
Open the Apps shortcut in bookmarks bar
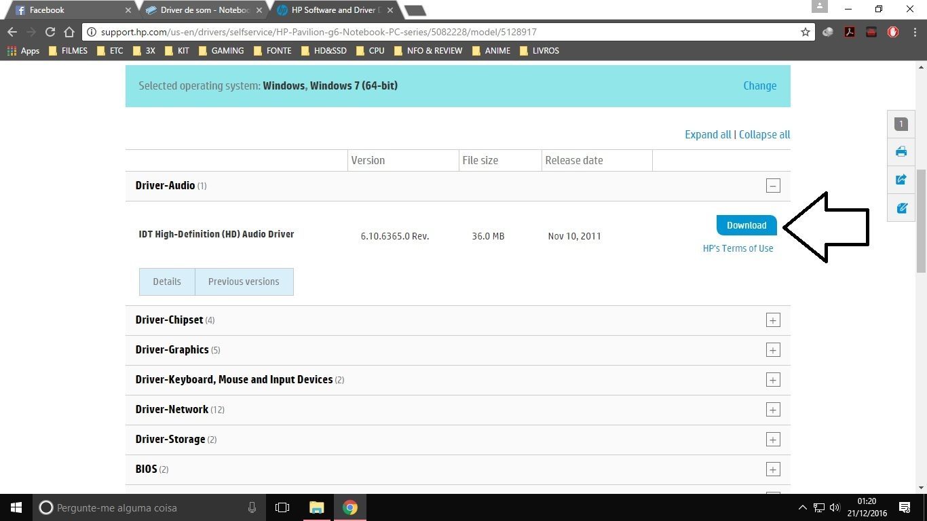24,51
